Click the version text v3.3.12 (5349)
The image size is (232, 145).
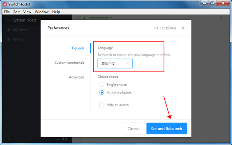pyautogui.click(x=165, y=28)
